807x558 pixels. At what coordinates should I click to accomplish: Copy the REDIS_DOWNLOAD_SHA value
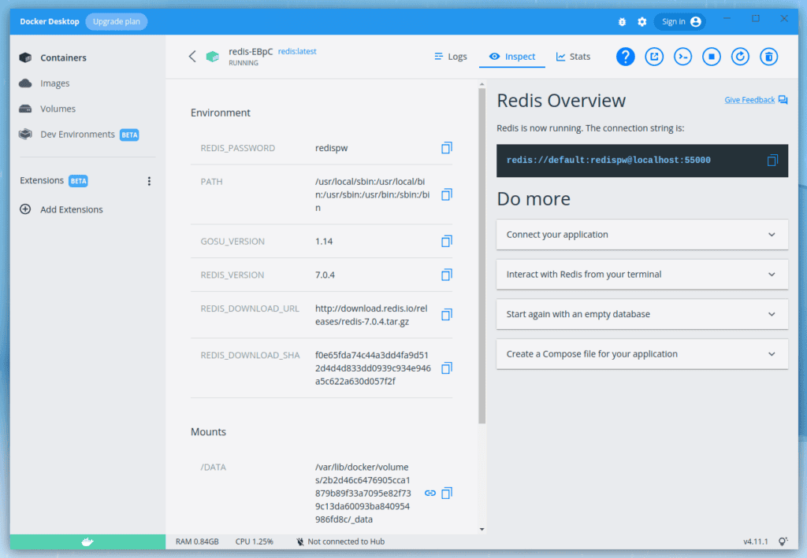[x=447, y=368]
